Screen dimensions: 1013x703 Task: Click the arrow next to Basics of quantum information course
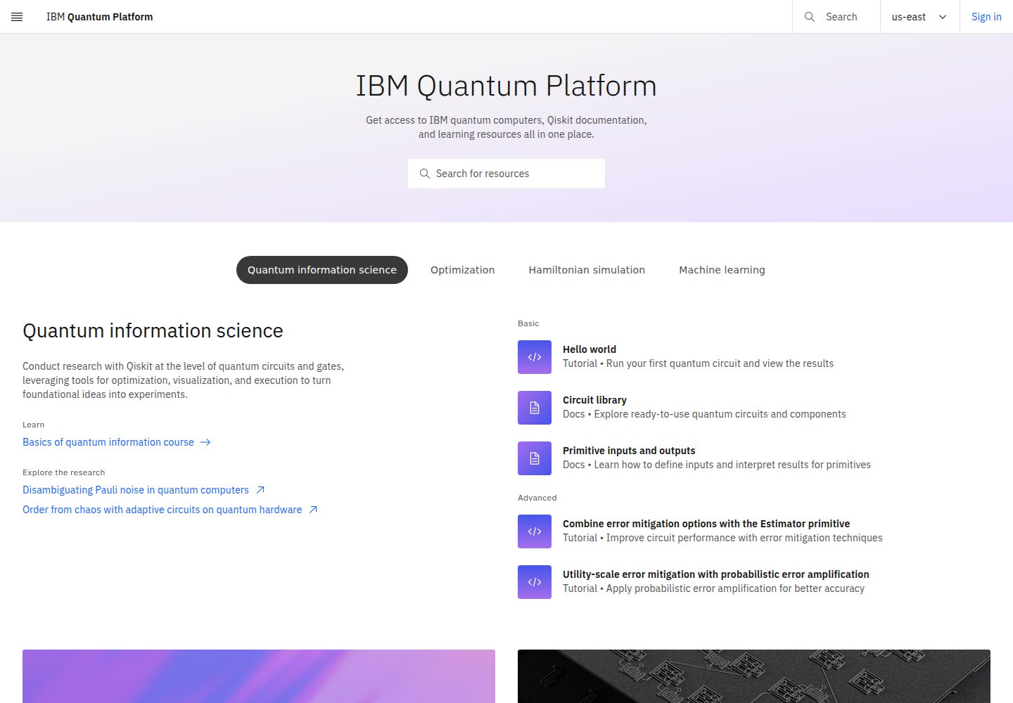coord(205,442)
